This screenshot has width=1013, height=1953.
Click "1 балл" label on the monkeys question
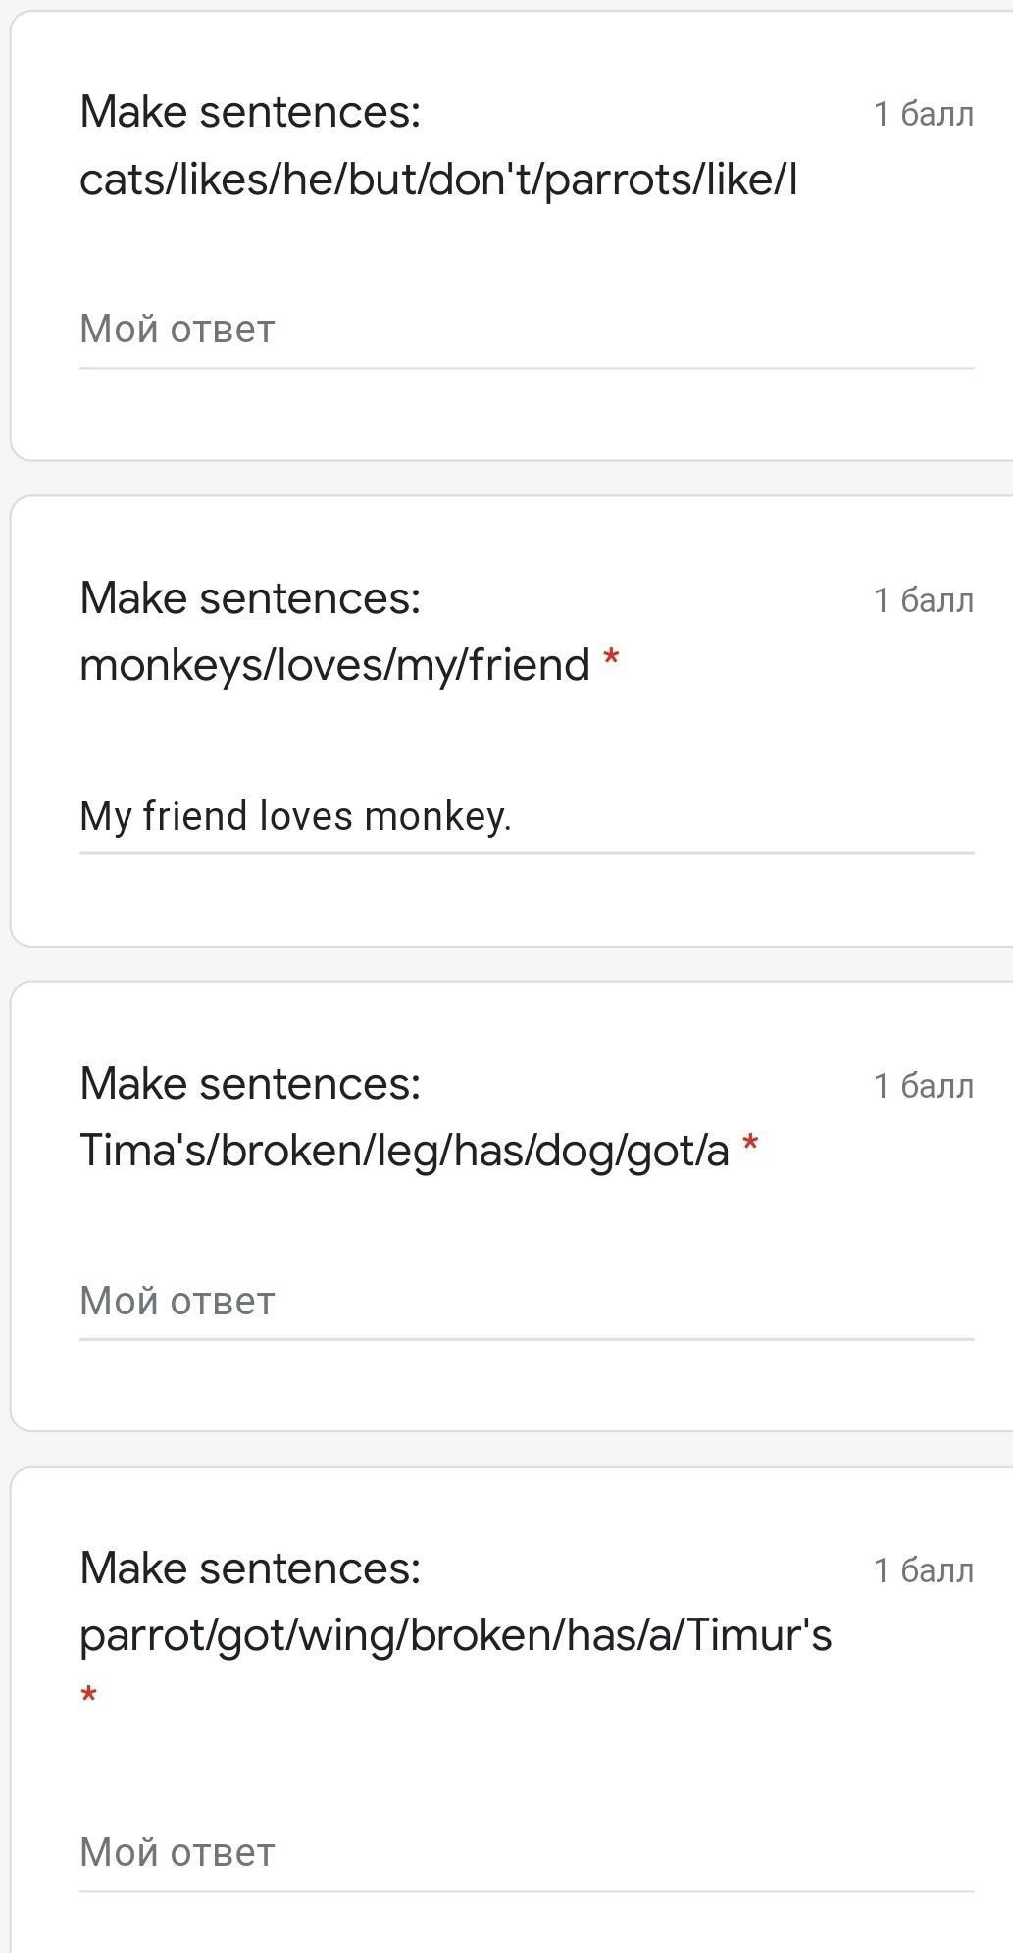coord(923,599)
